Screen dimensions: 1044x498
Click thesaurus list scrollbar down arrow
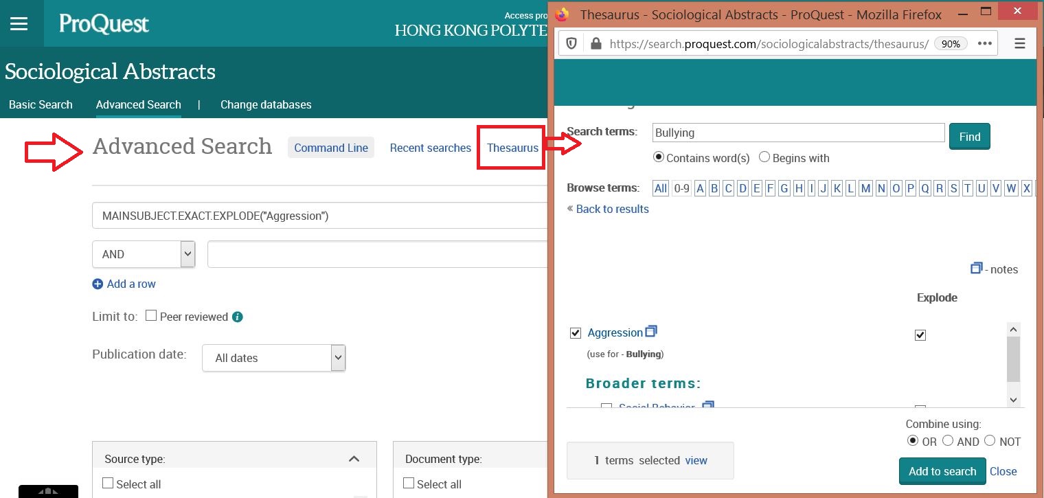[1013, 399]
